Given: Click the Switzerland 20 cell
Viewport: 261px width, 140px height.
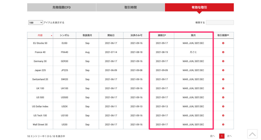Looking at the screenshot, I should click(x=40, y=79).
